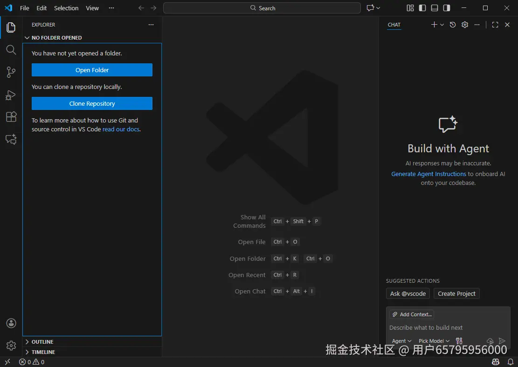518x367 pixels.
Task: Click the Clone Repository button
Action: point(92,103)
